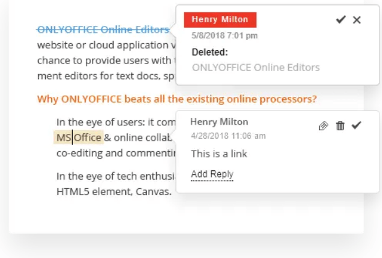Click the text '& online collab'
Viewport: 382px width, 258px height.
(138, 138)
